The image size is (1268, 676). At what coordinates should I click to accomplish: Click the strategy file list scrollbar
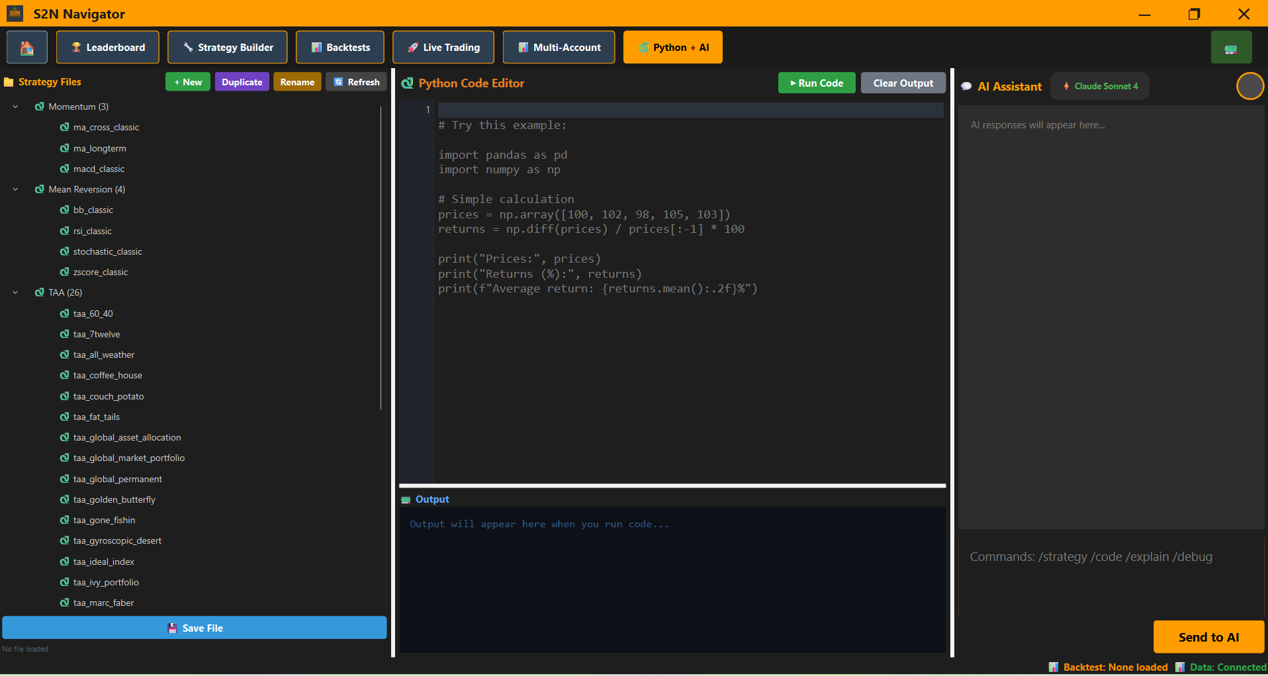click(x=381, y=258)
